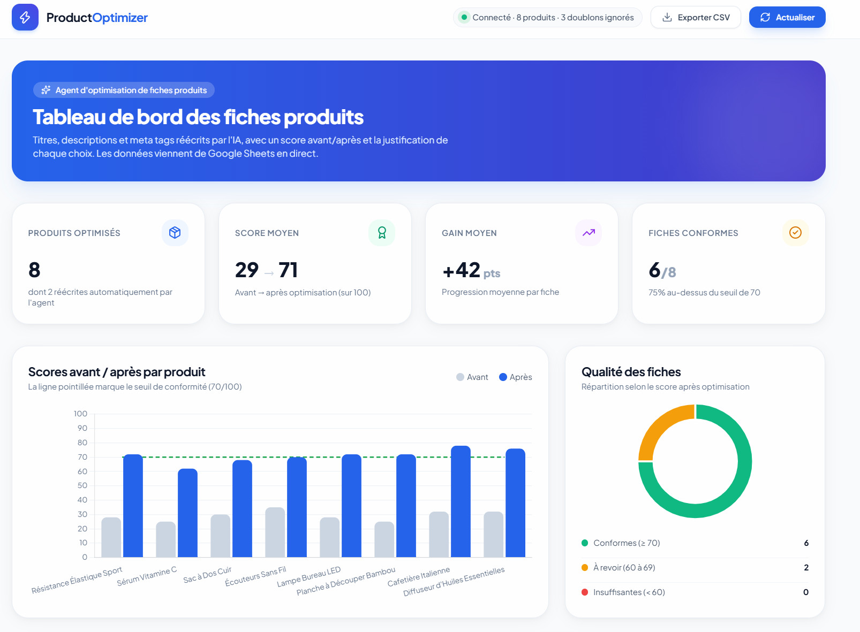860x632 pixels.
Task: Click the sparkle icon in the agent badge
Action: point(46,90)
